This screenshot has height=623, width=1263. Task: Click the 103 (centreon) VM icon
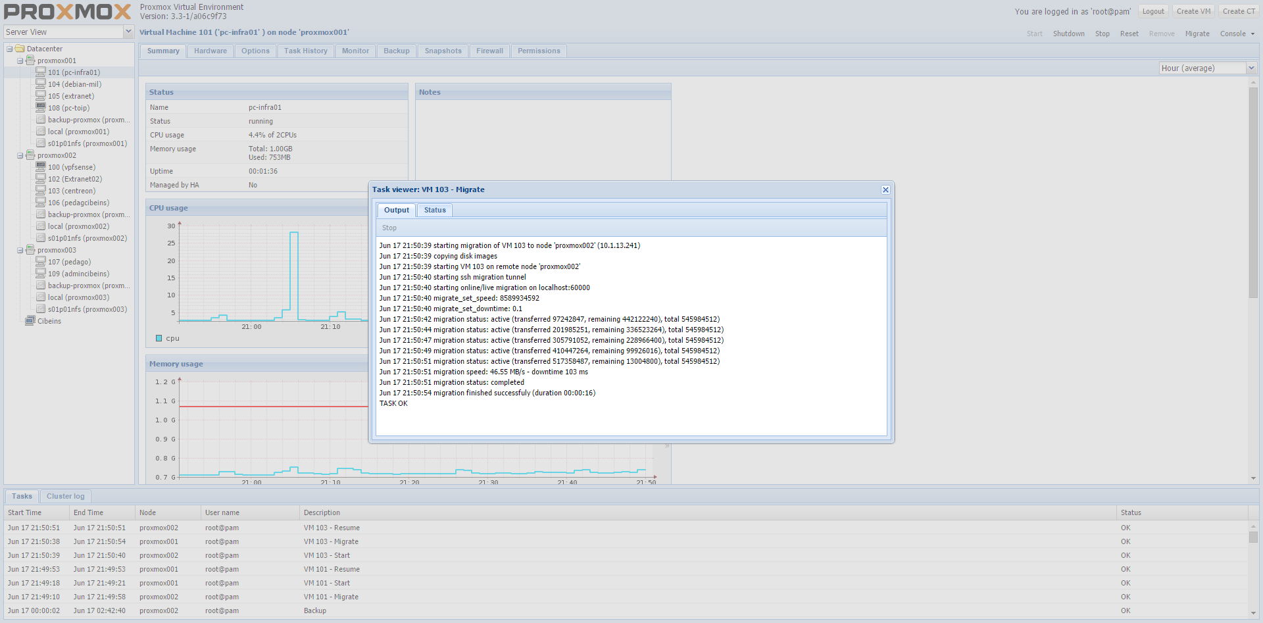click(41, 191)
